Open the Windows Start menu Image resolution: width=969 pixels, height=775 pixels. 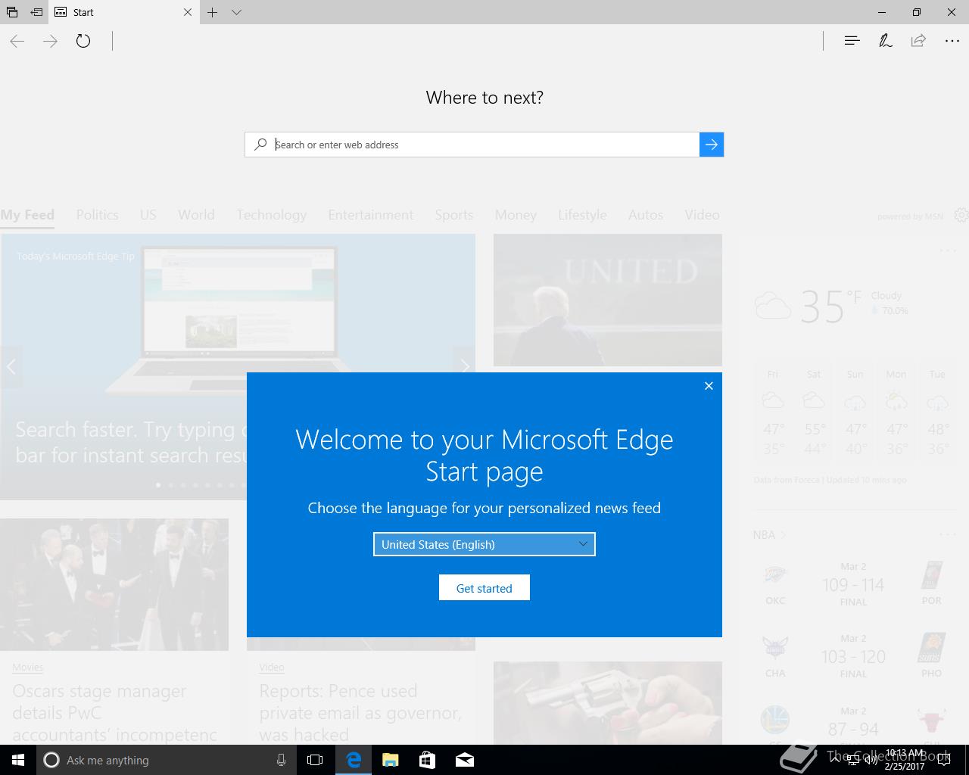tap(18, 760)
